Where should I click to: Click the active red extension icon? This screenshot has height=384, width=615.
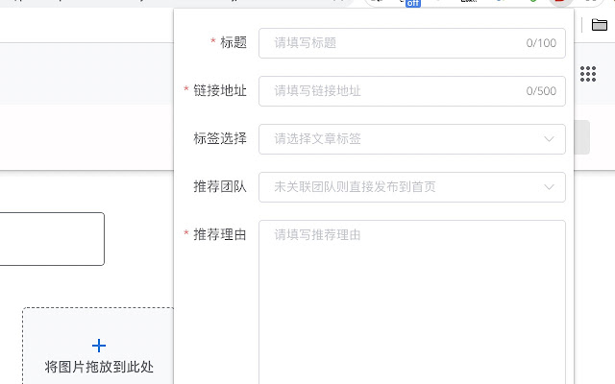tap(561, 2)
